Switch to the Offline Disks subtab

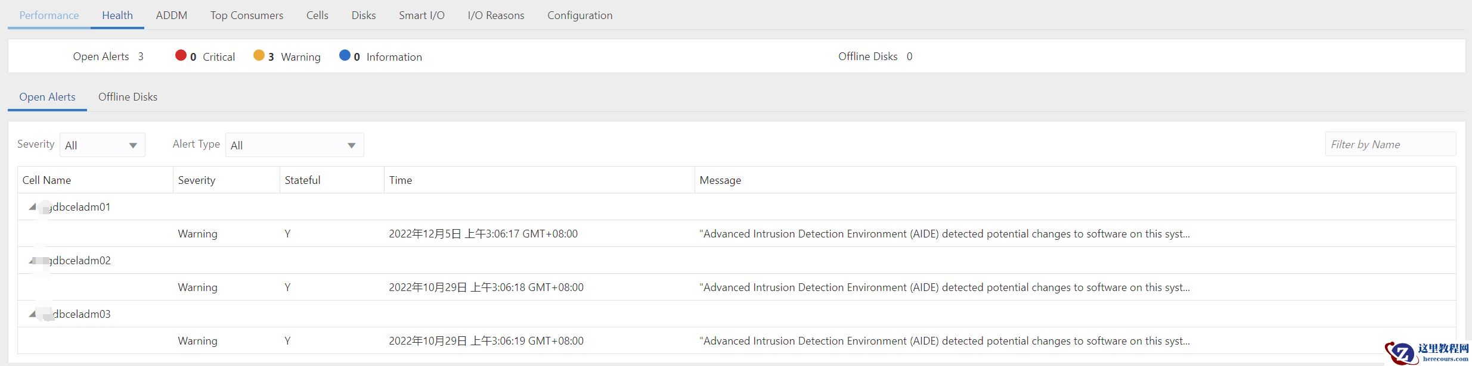tap(128, 97)
